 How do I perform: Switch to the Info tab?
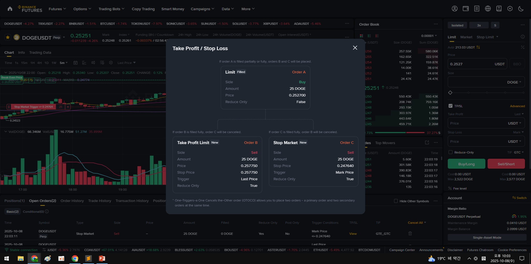point(21,52)
